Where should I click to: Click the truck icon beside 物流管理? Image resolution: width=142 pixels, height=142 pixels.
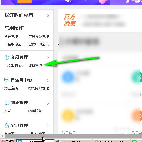point(7,103)
